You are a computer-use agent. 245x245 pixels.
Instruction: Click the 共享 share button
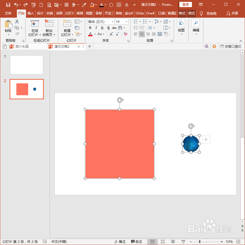click(x=232, y=13)
